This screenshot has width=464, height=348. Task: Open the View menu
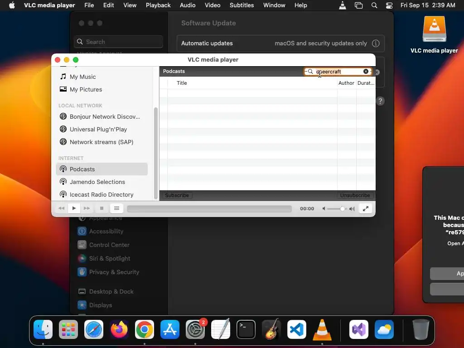pos(130,5)
